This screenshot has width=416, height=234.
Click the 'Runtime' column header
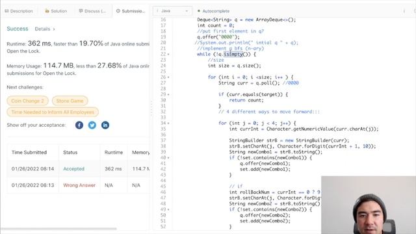point(114,152)
